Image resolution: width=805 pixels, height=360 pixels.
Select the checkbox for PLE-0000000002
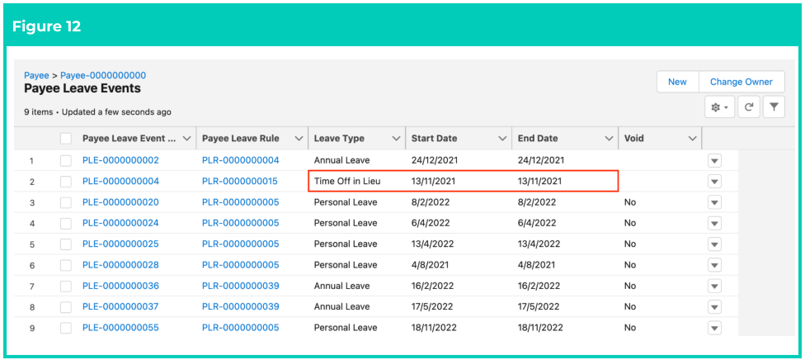pyautogui.click(x=66, y=160)
